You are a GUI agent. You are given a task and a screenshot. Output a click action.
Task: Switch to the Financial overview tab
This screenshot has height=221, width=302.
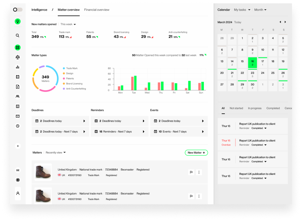(97, 10)
